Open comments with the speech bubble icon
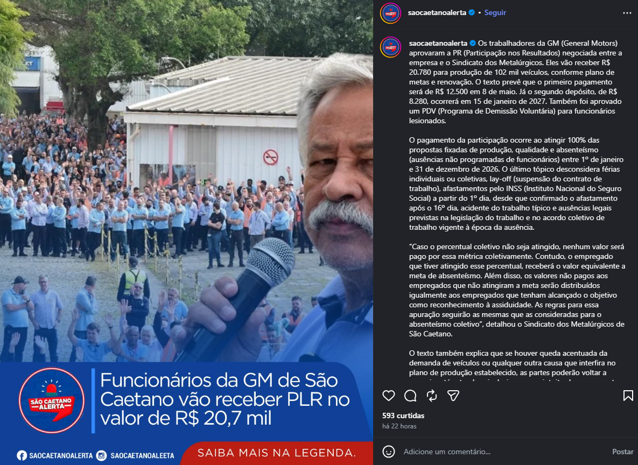The height and width of the screenshot is (465, 638). (410, 396)
